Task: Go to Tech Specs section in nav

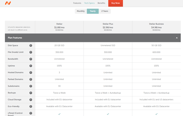Action: pos(89,3)
